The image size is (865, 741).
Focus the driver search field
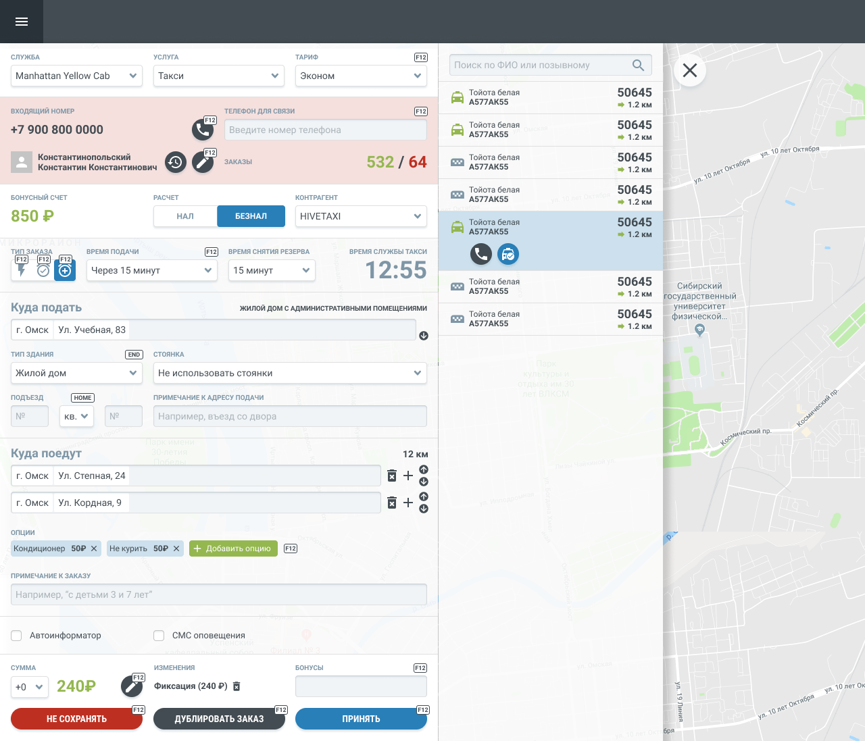pos(541,65)
